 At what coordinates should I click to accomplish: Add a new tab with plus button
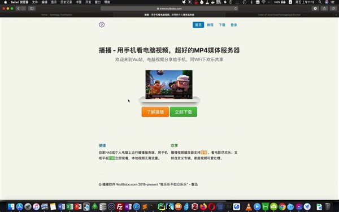[336, 15]
